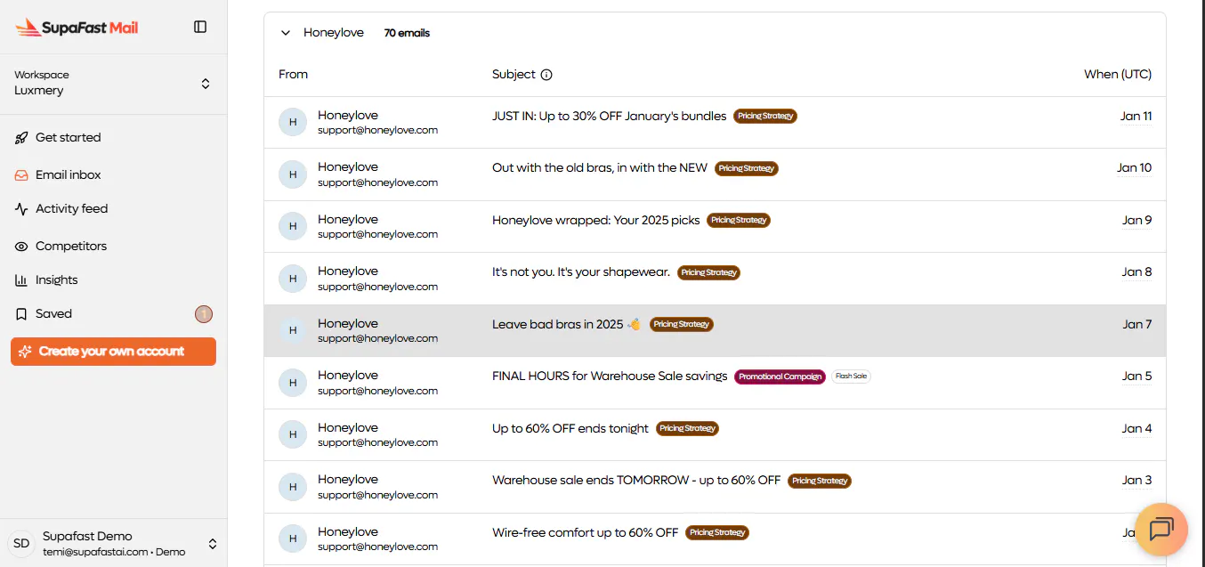Click the rocket icon for Get started
The height and width of the screenshot is (567, 1205).
tap(21, 138)
